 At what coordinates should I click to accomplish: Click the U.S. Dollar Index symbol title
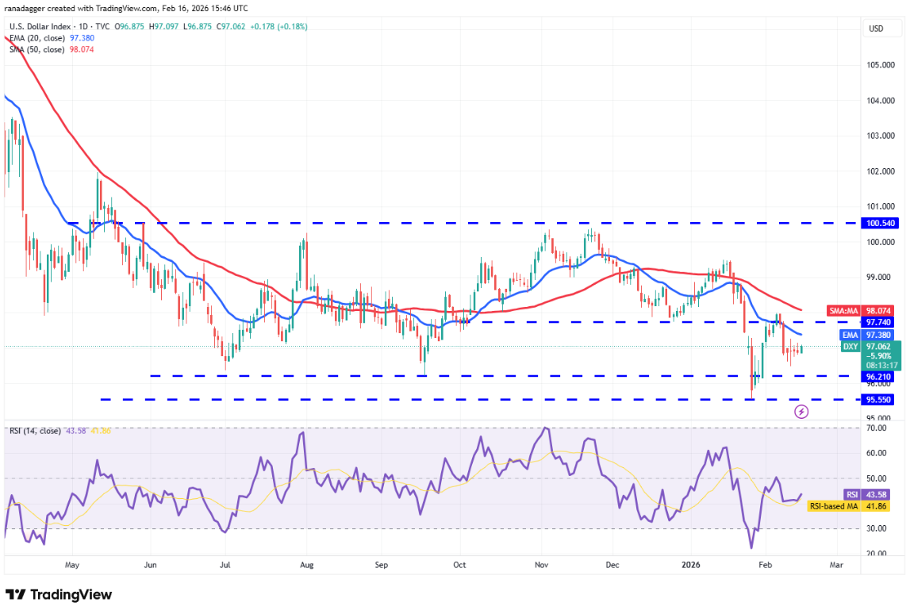click(x=57, y=26)
